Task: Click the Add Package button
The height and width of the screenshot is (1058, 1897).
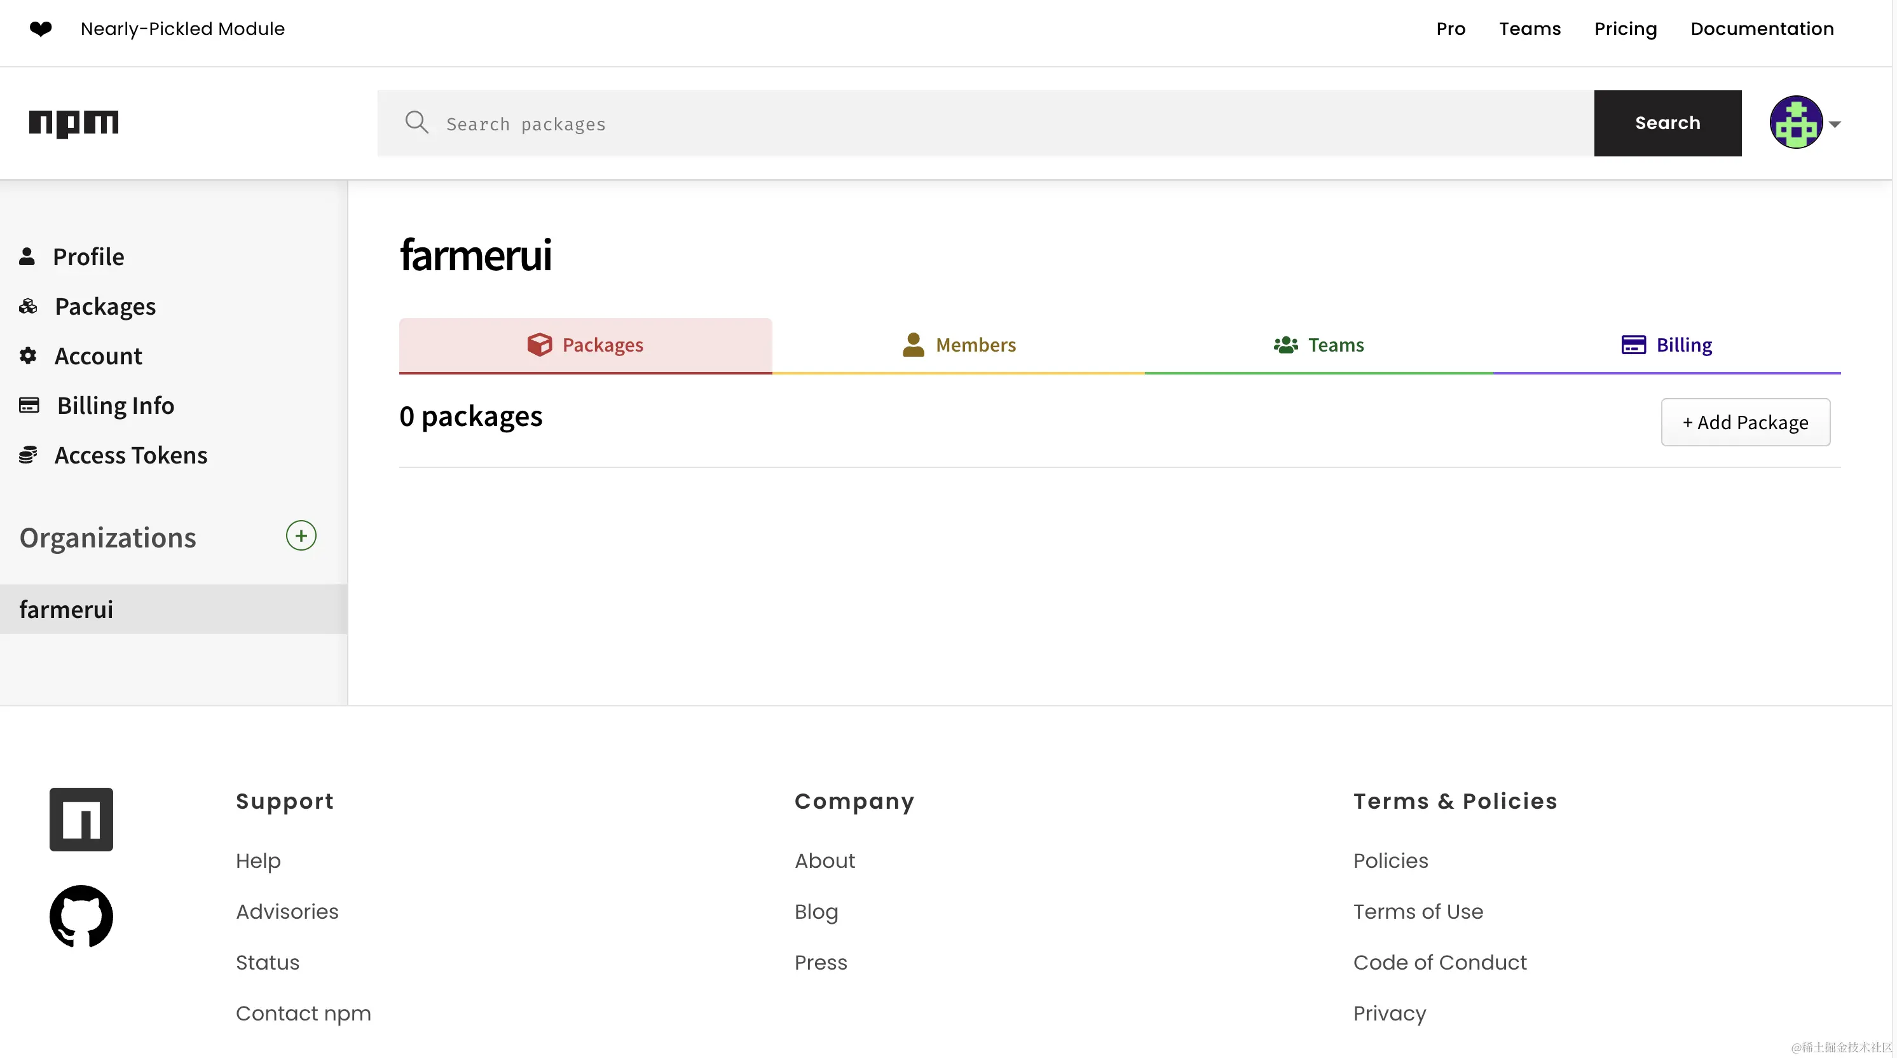Action: point(1744,422)
